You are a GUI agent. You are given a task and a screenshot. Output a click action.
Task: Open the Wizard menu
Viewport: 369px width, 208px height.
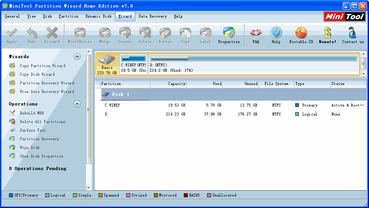pos(125,16)
